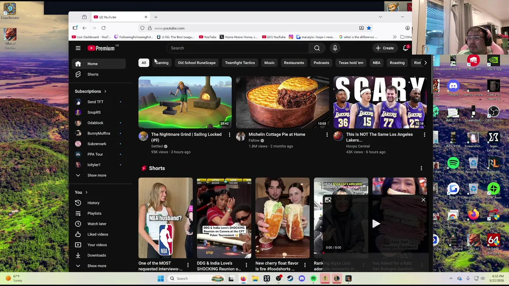Open watch History in the sidebar
Image resolution: width=509 pixels, height=286 pixels.
click(x=99, y=203)
